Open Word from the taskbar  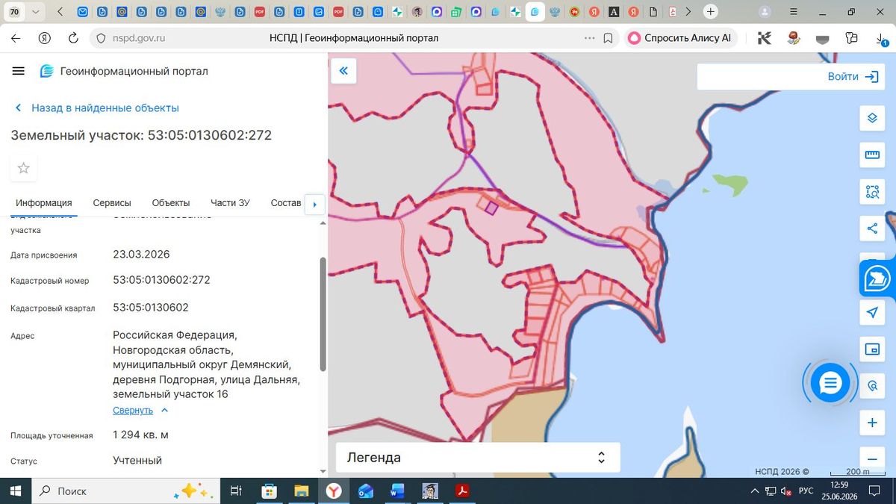point(397,491)
